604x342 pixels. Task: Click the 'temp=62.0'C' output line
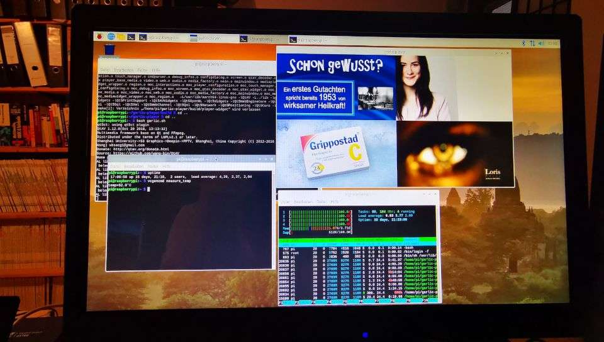click(x=121, y=185)
